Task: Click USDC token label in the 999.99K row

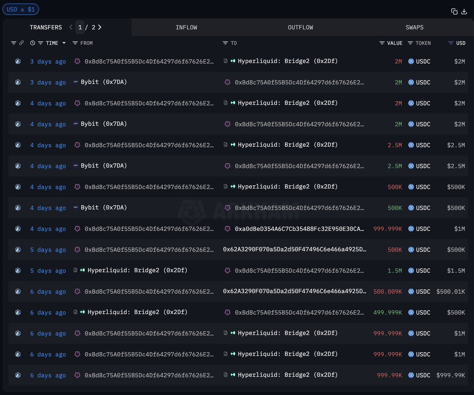Action: (423, 375)
